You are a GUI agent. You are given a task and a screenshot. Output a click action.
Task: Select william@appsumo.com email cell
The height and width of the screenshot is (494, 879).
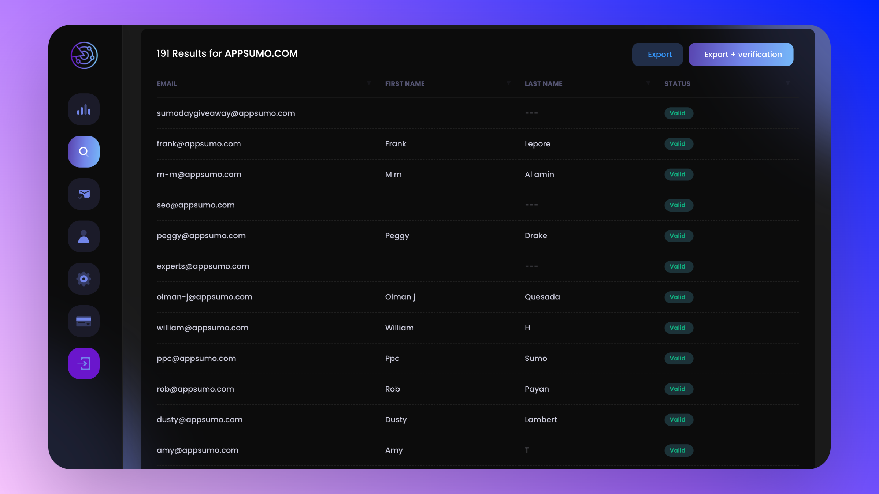[203, 328]
